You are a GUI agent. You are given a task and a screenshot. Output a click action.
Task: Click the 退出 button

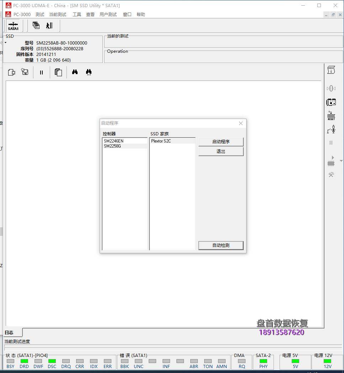point(221,151)
